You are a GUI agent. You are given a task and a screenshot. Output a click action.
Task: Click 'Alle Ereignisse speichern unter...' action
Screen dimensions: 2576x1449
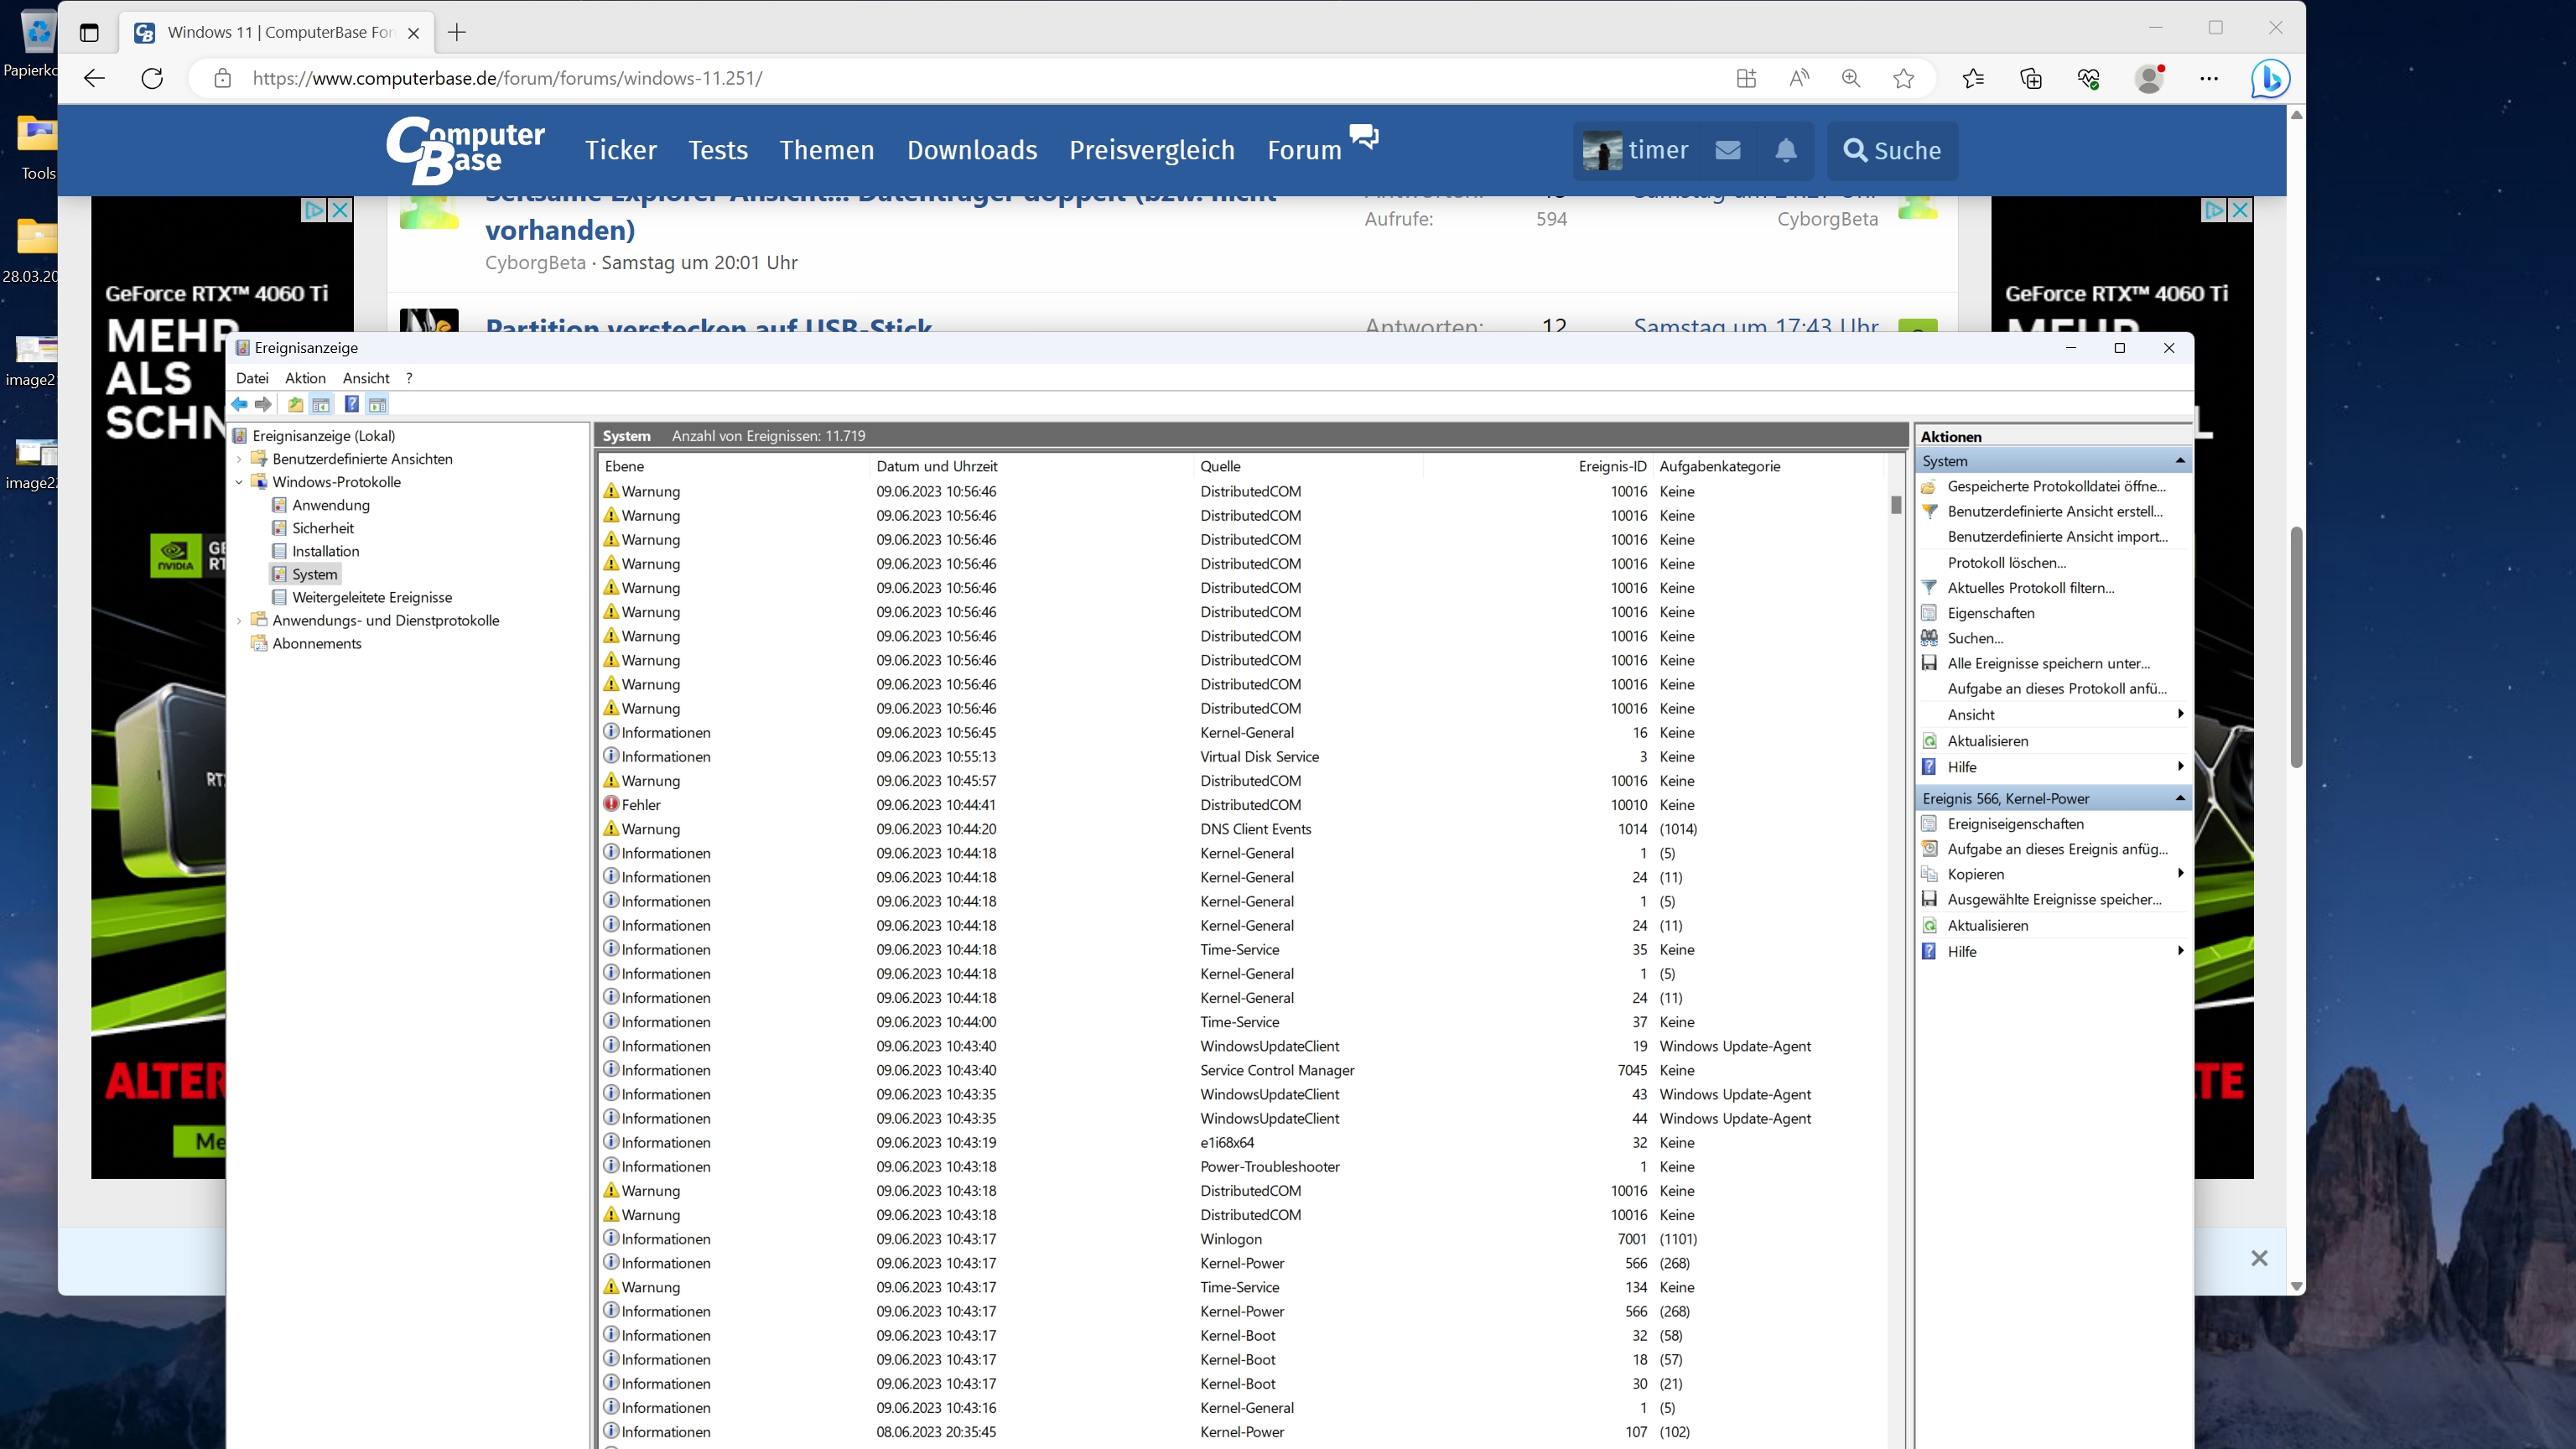pyautogui.click(x=2047, y=663)
